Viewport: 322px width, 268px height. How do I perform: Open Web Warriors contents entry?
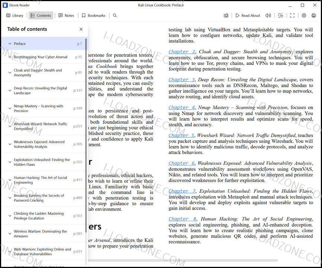(x=44, y=251)
